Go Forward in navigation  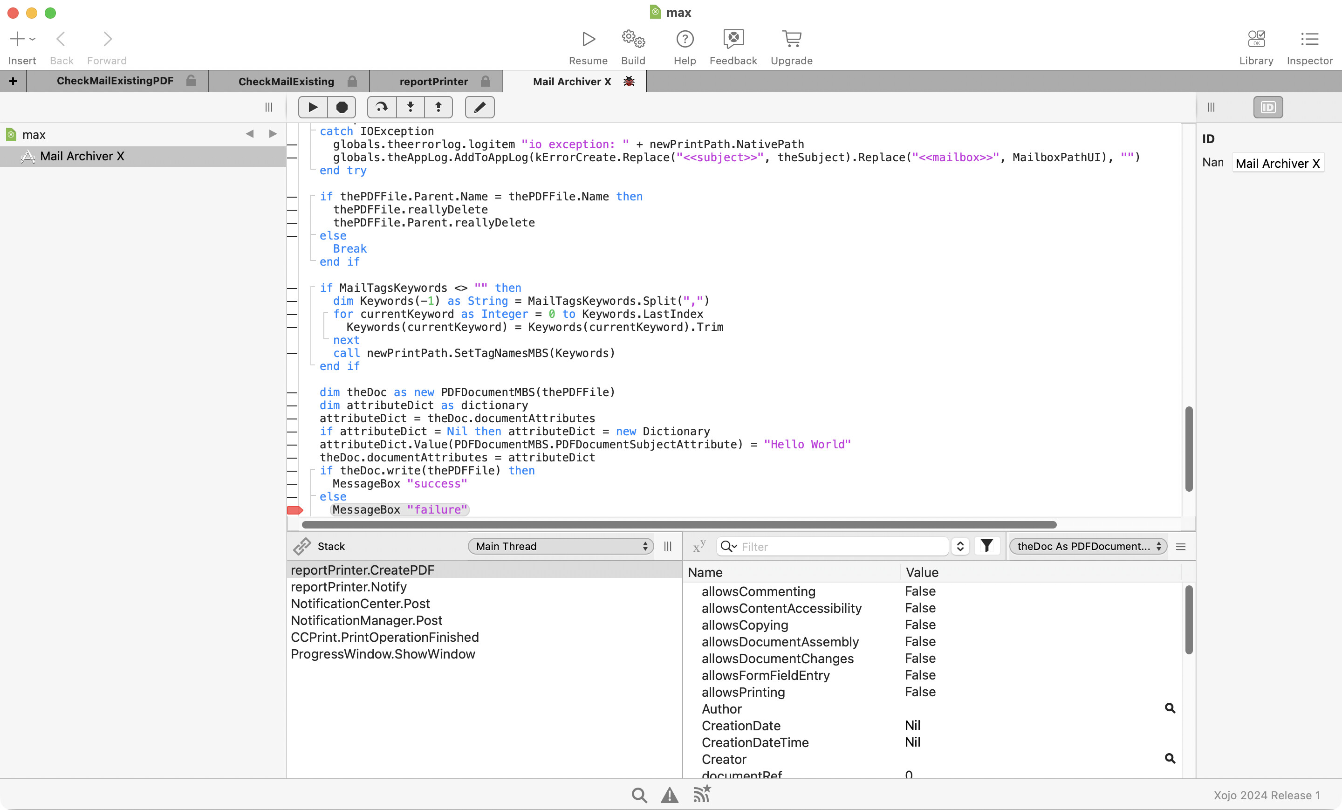click(x=107, y=39)
